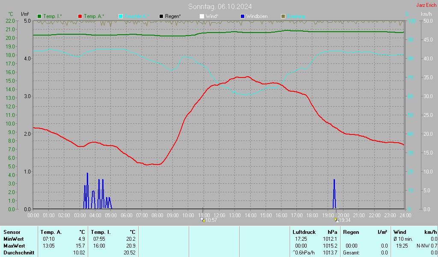This screenshot has width=438, height=257.
Task: Click the Durchschnitt row label
Action: click(x=18, y=253)
